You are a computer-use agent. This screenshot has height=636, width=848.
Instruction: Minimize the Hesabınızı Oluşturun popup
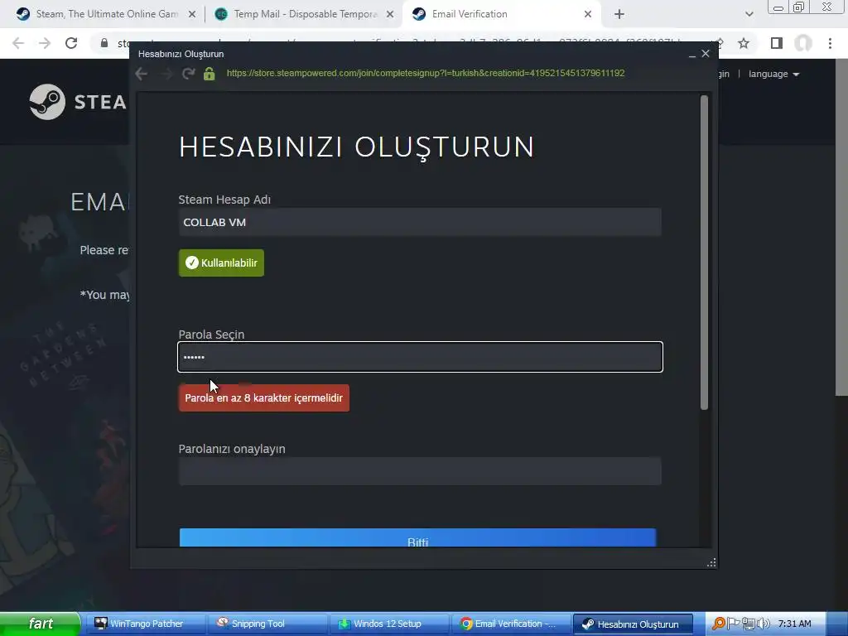(x=692, y=54)
